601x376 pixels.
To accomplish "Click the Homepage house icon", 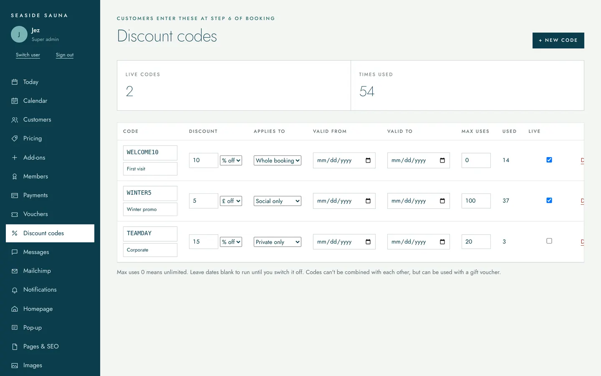I will [15, 309].
